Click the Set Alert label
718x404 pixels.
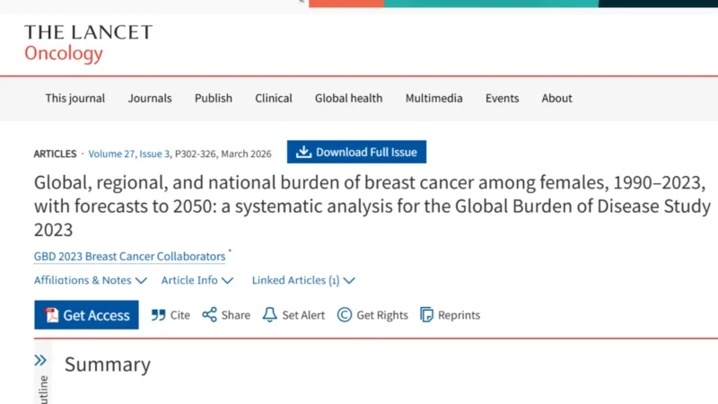click(303, 315)
